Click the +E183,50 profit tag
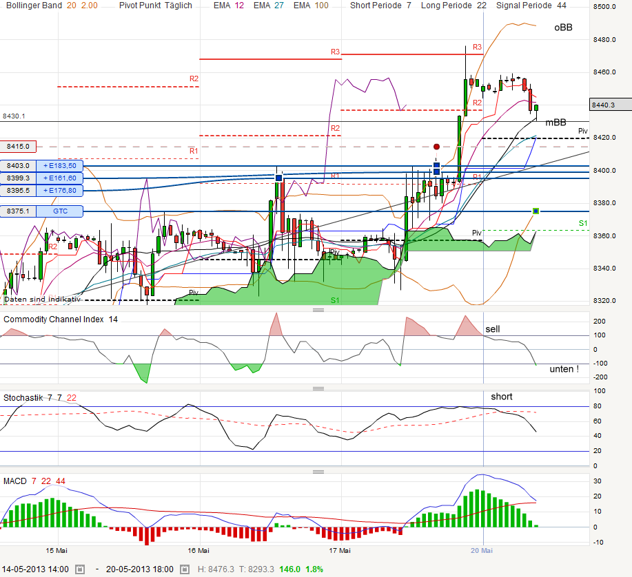The image size is (632, 577). coord(60,166)
